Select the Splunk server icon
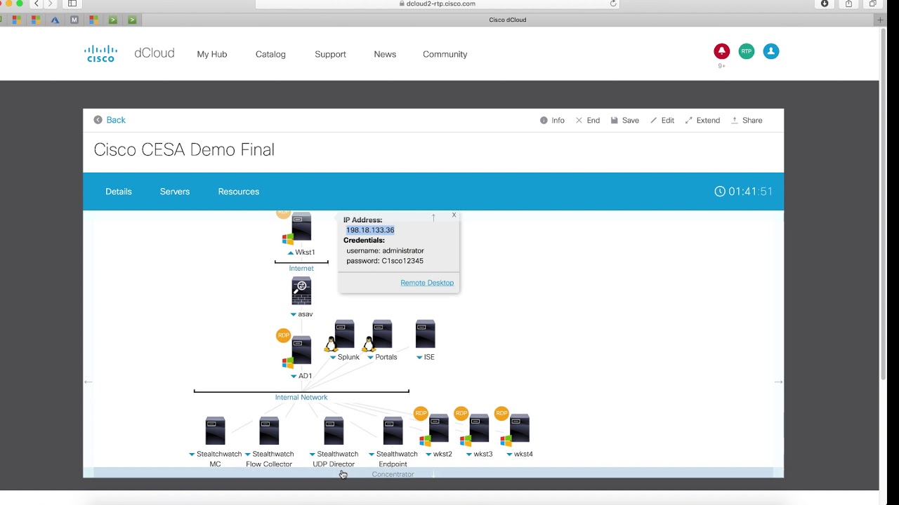 (x=344, y=335)
